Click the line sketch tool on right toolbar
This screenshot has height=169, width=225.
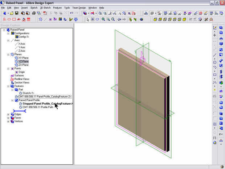215,55
